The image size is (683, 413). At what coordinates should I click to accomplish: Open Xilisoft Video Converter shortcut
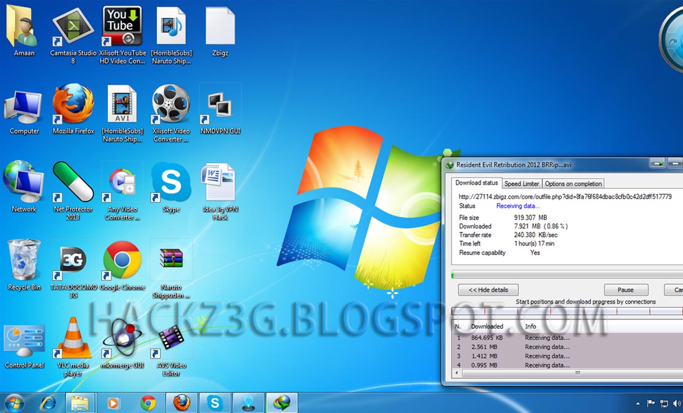click(171, 113)
